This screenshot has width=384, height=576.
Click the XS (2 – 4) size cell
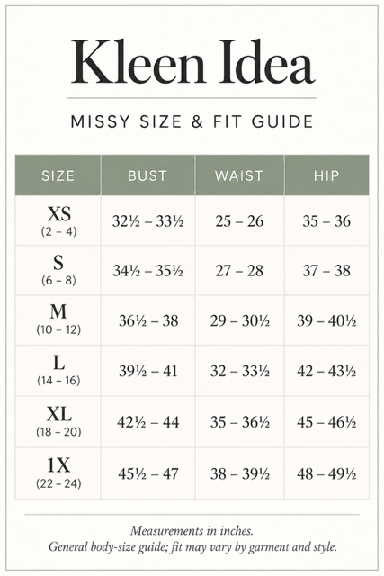[58, 220]
